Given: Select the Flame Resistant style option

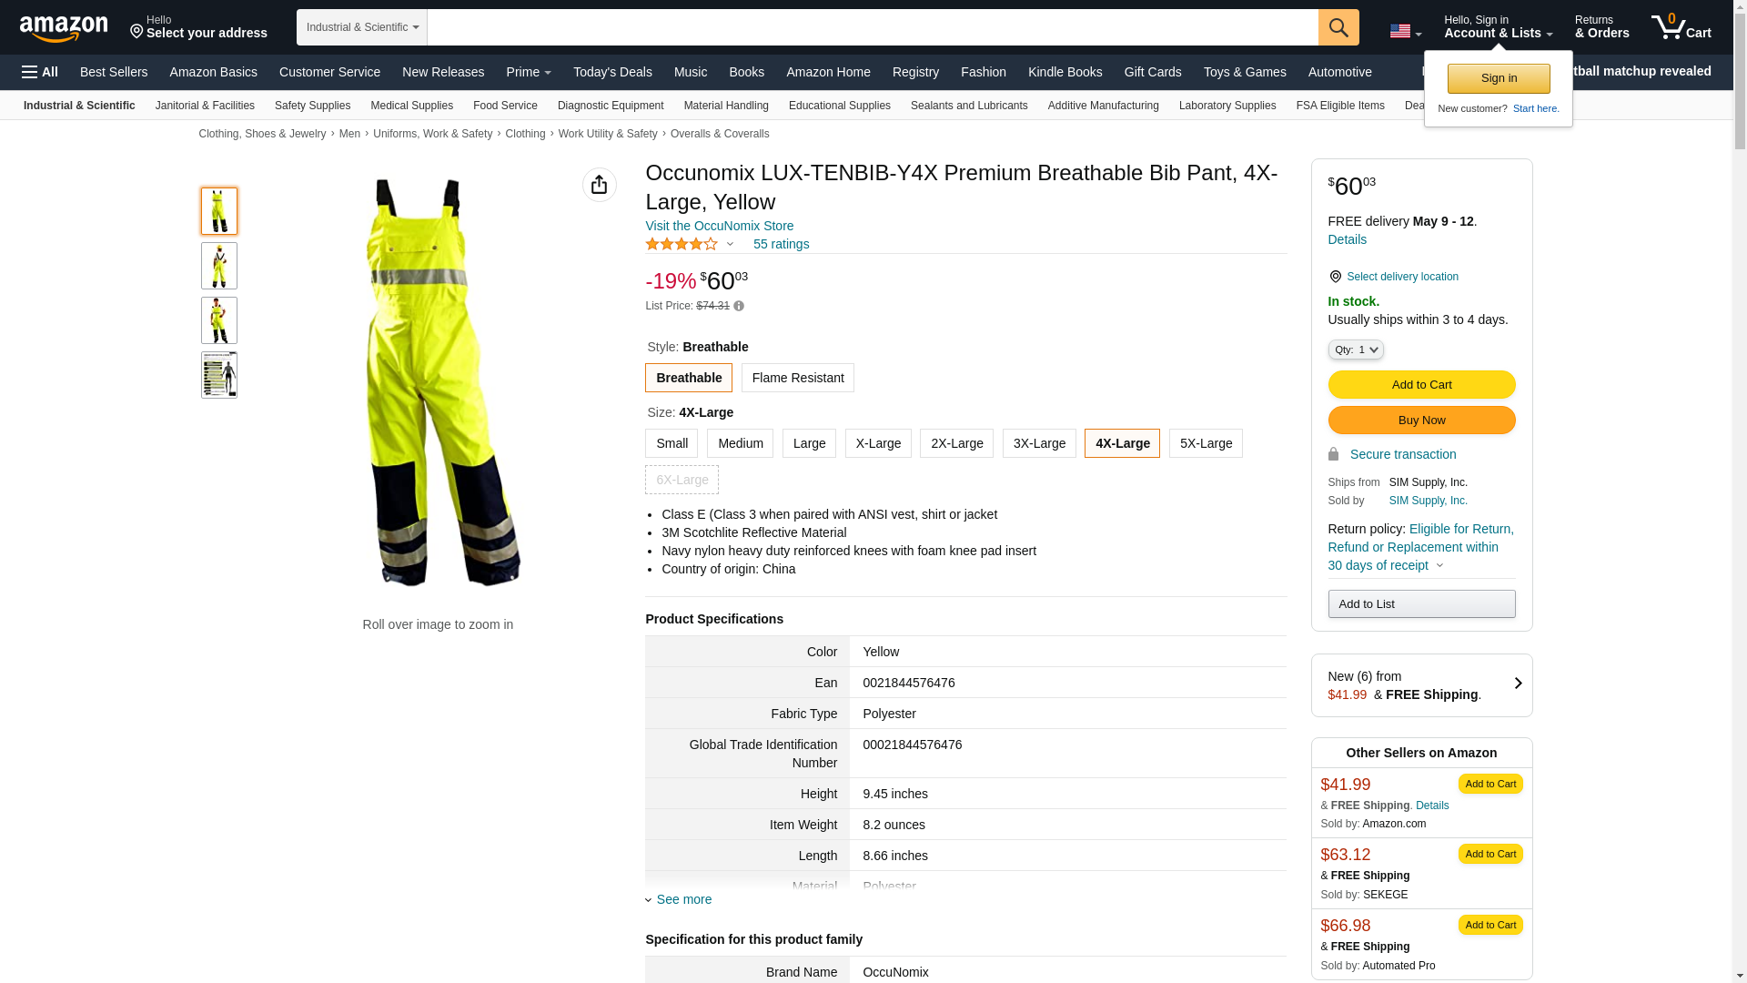Looking at the screenshot, I should 797,378.
